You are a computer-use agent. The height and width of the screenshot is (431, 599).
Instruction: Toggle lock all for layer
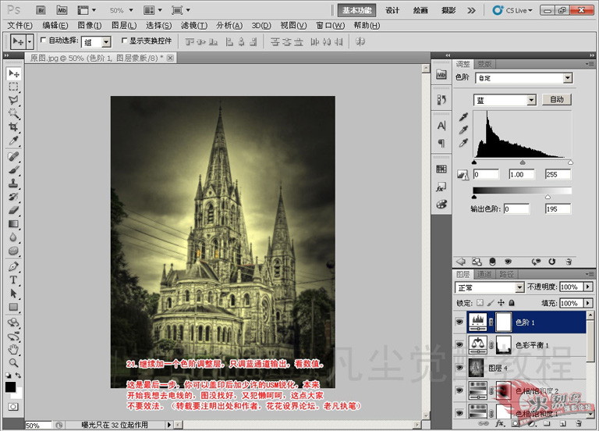pyautogui.click(x=512, y=303)
